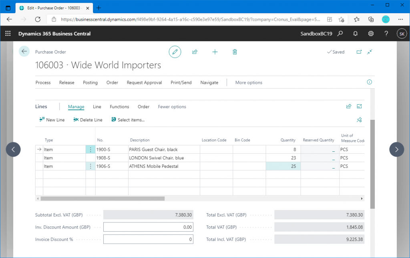Show More options in the action bar
This screenshot has height=258, width=410.
249,82
